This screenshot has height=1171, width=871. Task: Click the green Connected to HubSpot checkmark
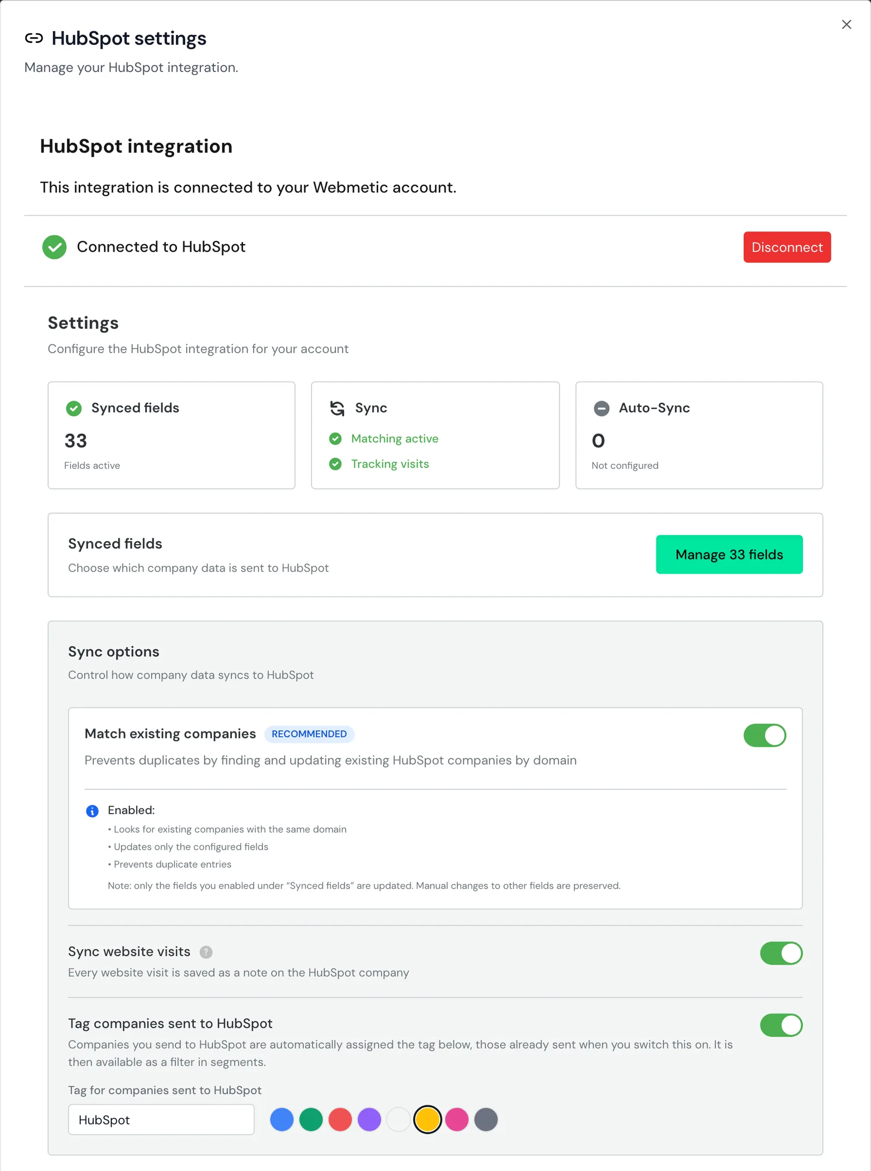pyautogui.click(x=54, y=247)
